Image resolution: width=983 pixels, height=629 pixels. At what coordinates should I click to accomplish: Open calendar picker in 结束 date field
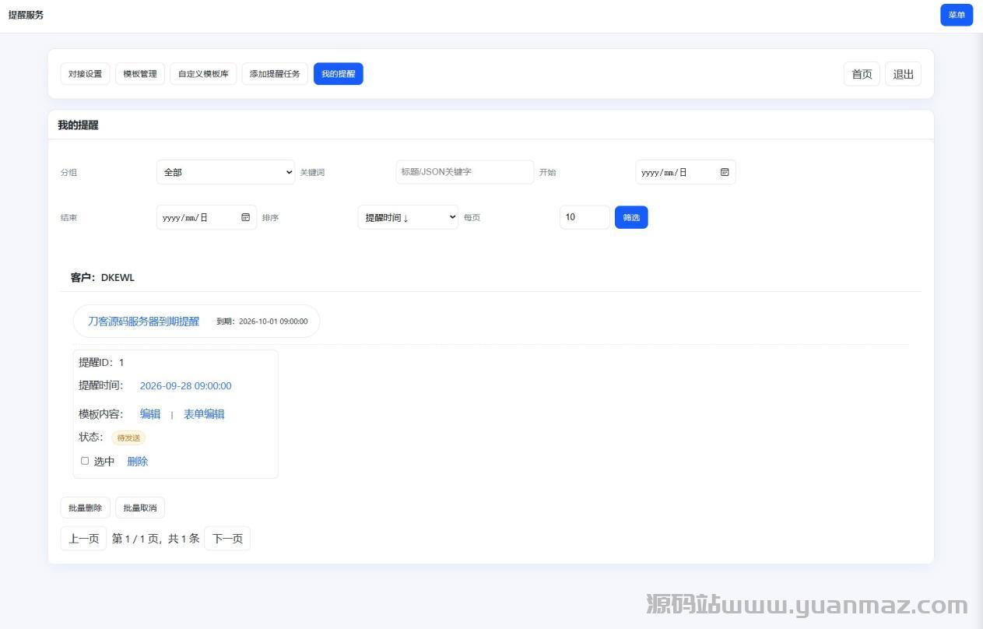[x=245, y=217]
